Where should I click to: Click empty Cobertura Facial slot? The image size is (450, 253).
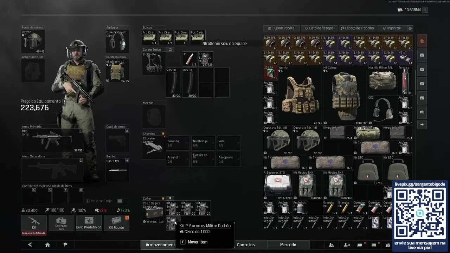[33, 71]
